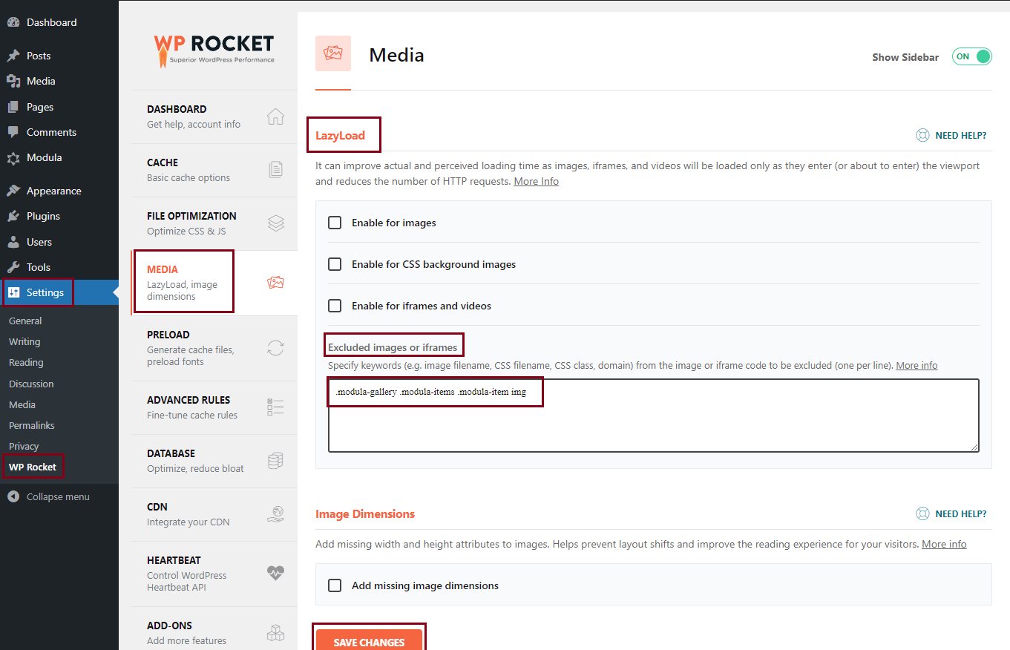Click the CDN globe icon
Viewport: 1010px width, 650px height.
pyautogui.click(x=275, y=514)
